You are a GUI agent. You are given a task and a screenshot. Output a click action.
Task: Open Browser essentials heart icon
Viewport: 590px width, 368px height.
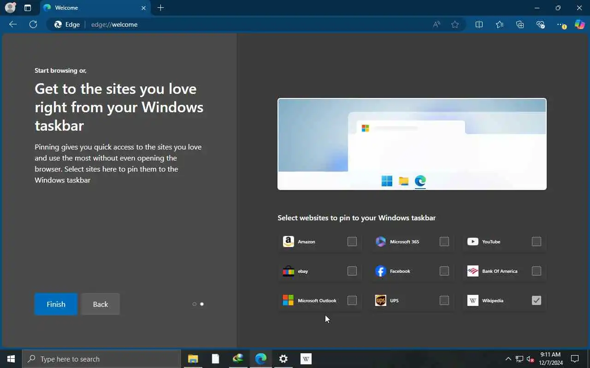coord(540,24)
